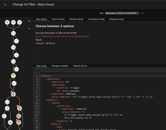Move to the next step with the down chevron

tap(29, 28)
